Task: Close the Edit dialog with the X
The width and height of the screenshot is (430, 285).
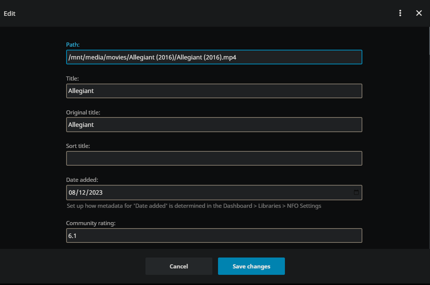Action: coord(419,13)
